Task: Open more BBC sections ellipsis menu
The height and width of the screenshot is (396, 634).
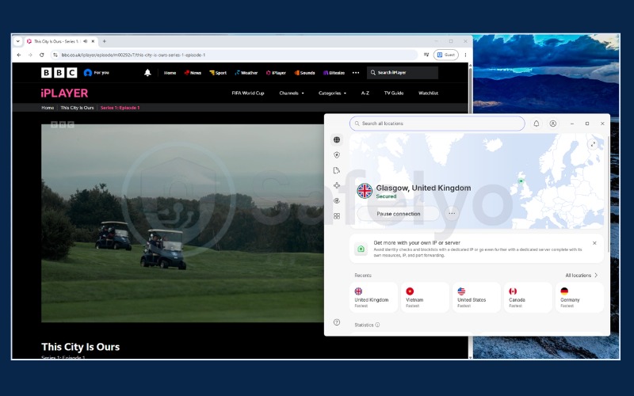Action: point(356,73)
